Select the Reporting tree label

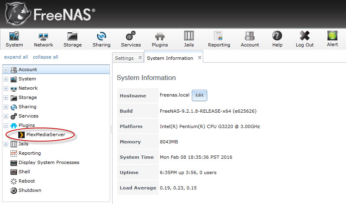tap(30, 154)
